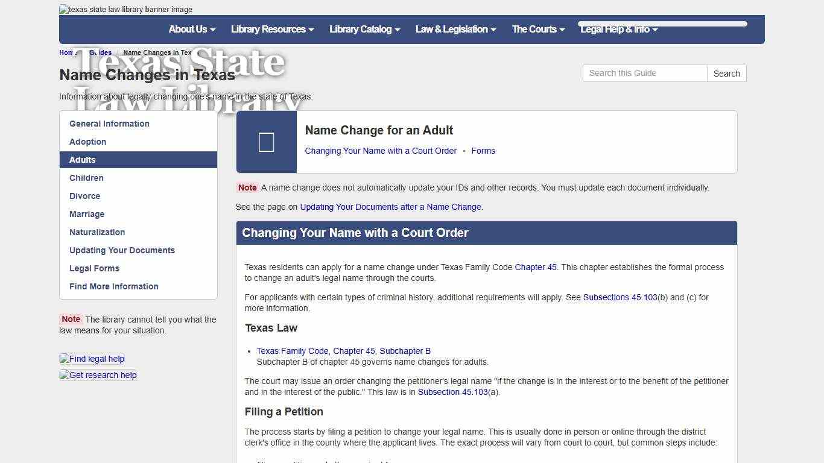Select the Adults section in sidebar
Screen dimensions: 824x463
coord(82,160)
